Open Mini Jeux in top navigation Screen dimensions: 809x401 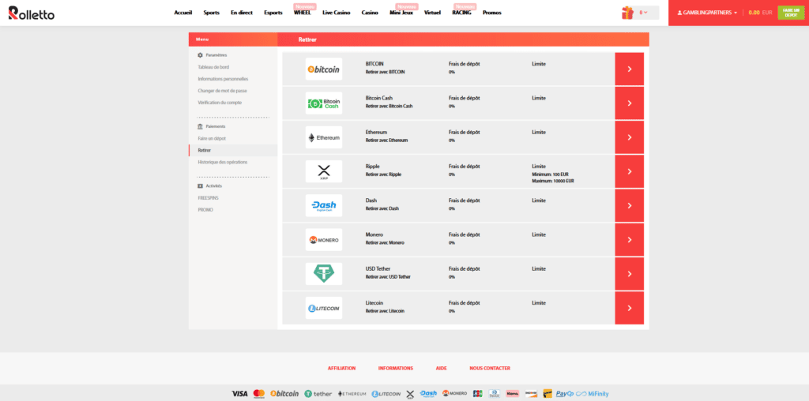point(401,13)
